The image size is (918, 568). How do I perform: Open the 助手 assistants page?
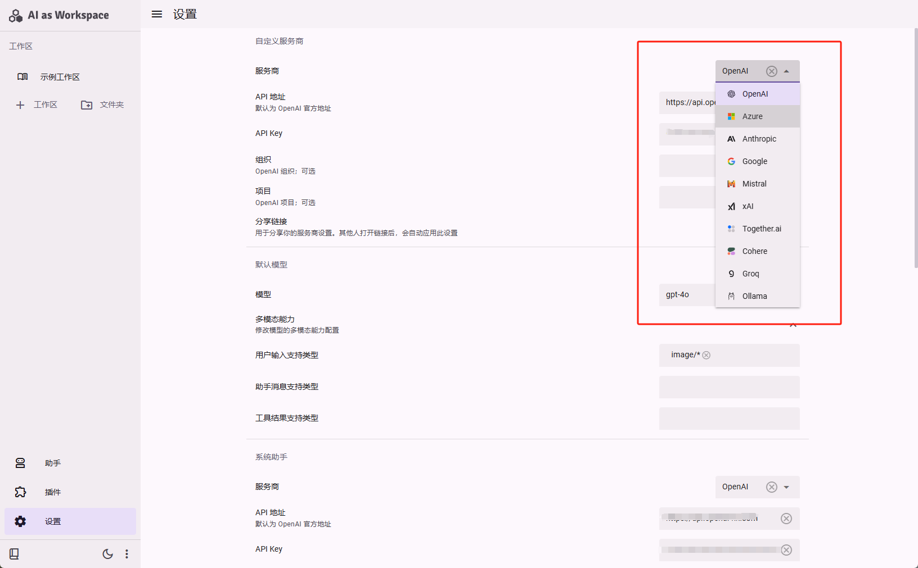pyautogui.click(x=70, y=463)
